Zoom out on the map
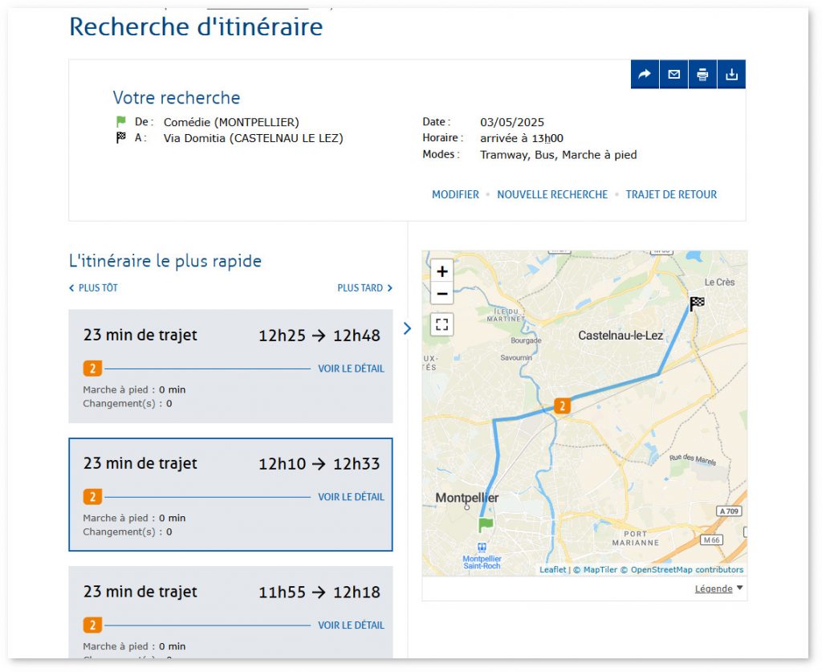Image resolution: width=822 pixels, height=672 pixels. [442, 294]
